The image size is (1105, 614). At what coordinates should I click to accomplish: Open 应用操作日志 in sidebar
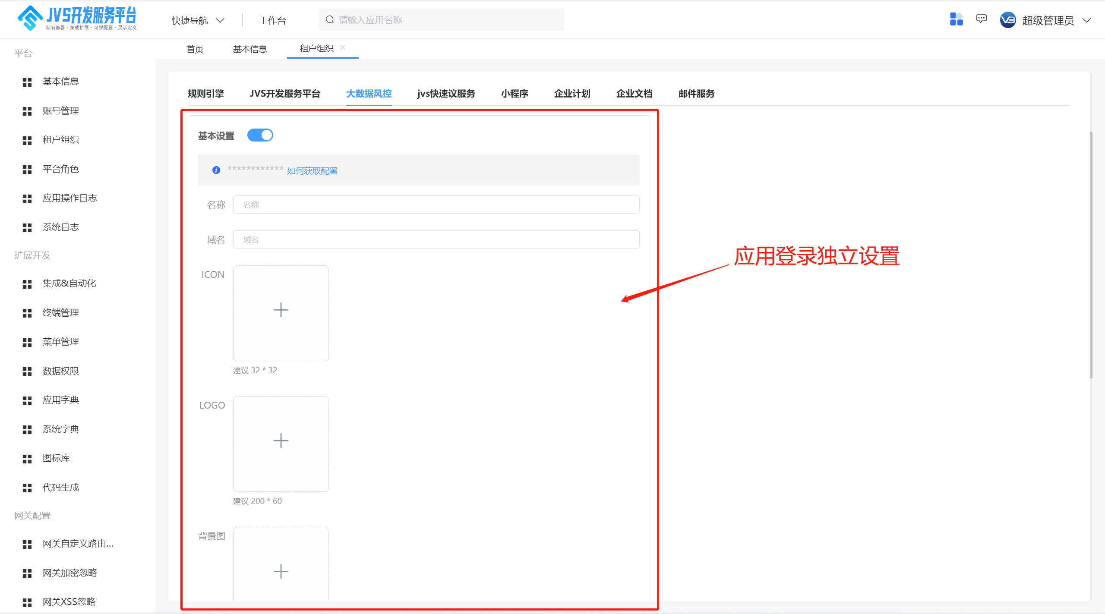pyautogui.click(x=70, y=198)
